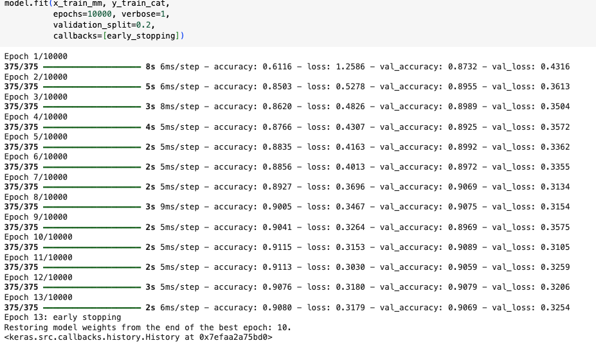Select the 'Epoch 11/10000' output line
596x345 pixels.
[38, 257]
